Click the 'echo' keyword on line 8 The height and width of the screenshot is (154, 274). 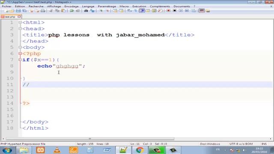coord(45,66)
